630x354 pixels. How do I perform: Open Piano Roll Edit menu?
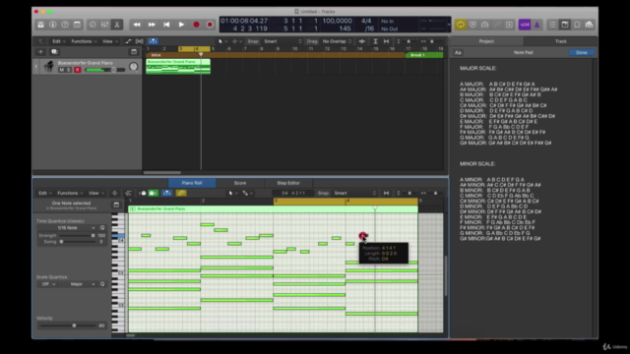[44, 193]
